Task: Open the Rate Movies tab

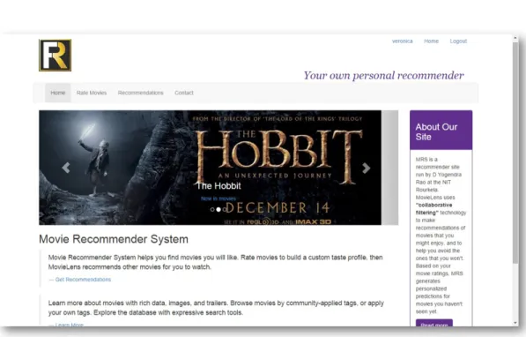Action: click(x=92, y=93)
